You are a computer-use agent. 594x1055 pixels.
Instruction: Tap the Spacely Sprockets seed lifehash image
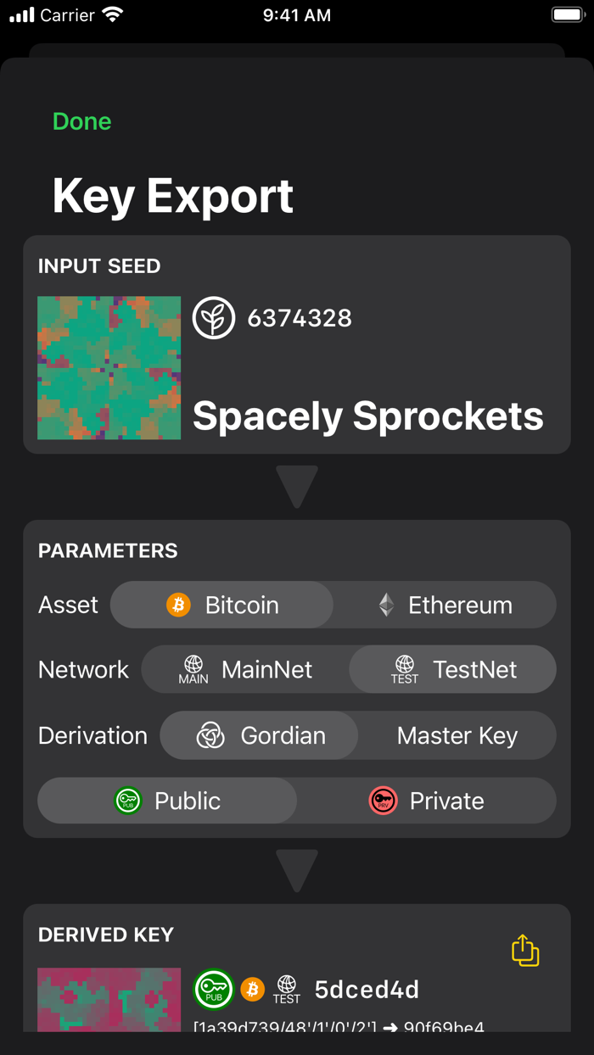(109, 367)
